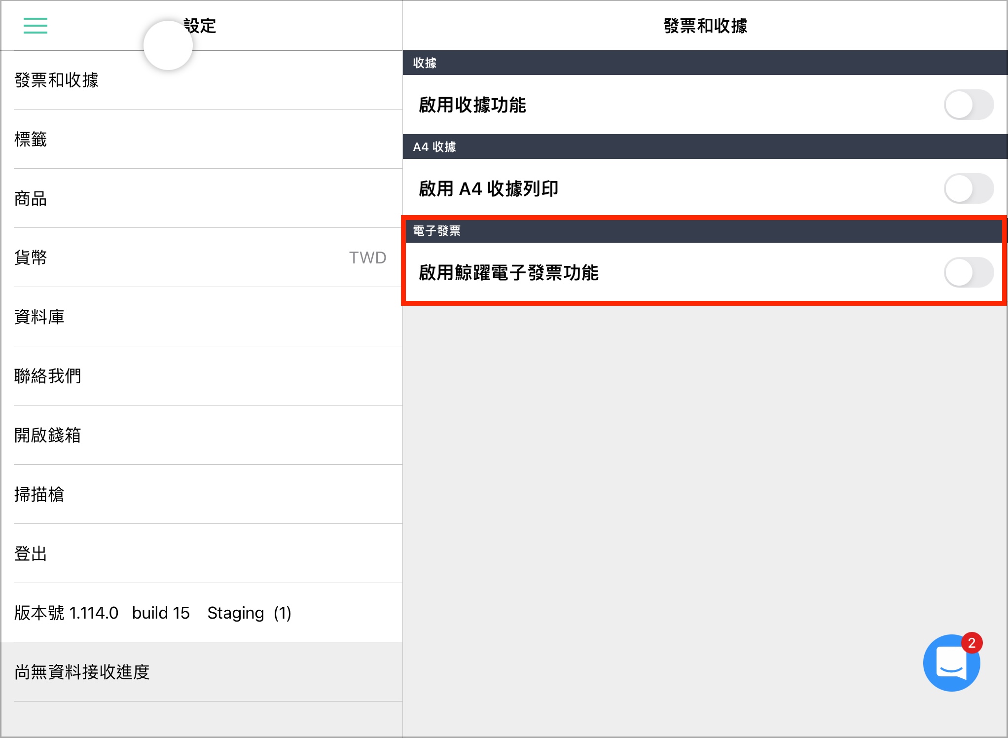Click the red notification badge 2
Viewport: 1008px width, 738px height.
click(x=972, y=643)
